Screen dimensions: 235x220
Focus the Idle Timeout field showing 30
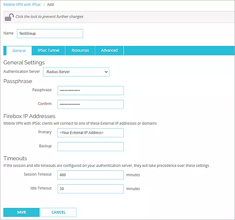tap(91, 189)
